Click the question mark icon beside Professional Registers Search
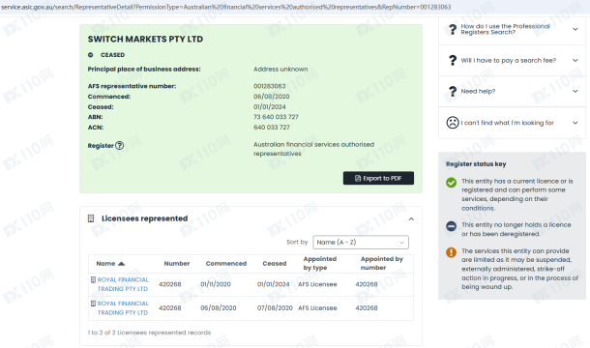590x348 pixels. 453,29
